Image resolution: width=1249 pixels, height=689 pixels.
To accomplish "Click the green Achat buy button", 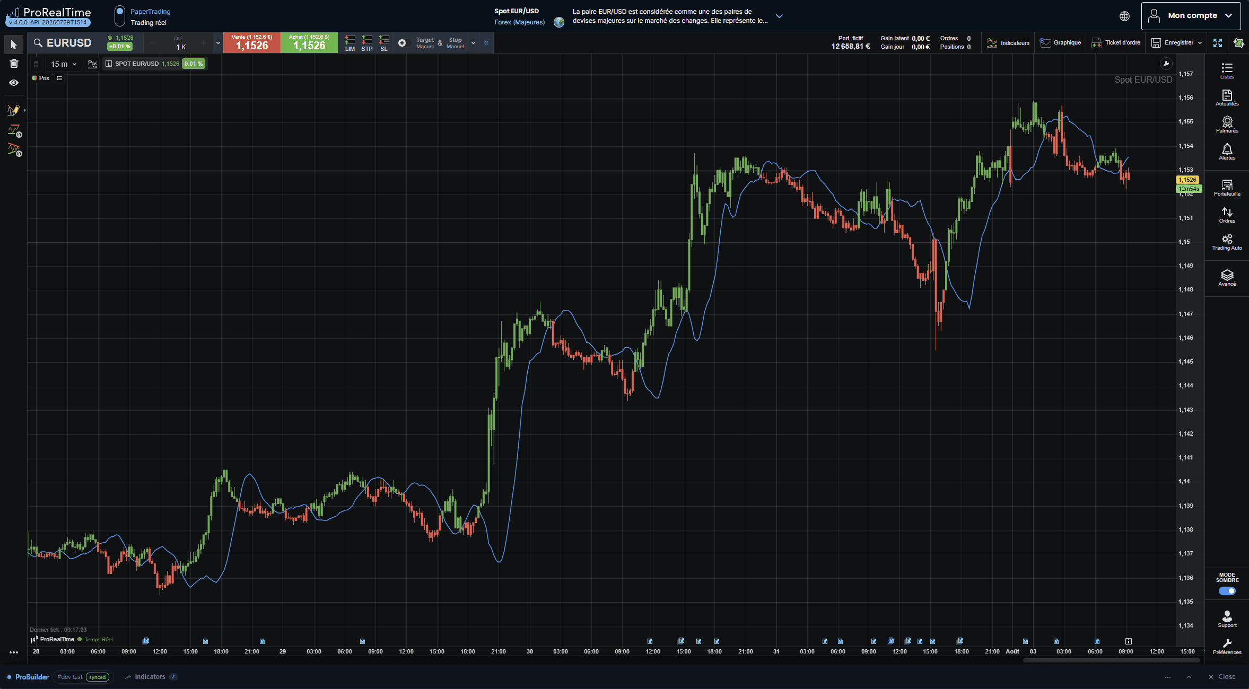I will pos(309,43).
